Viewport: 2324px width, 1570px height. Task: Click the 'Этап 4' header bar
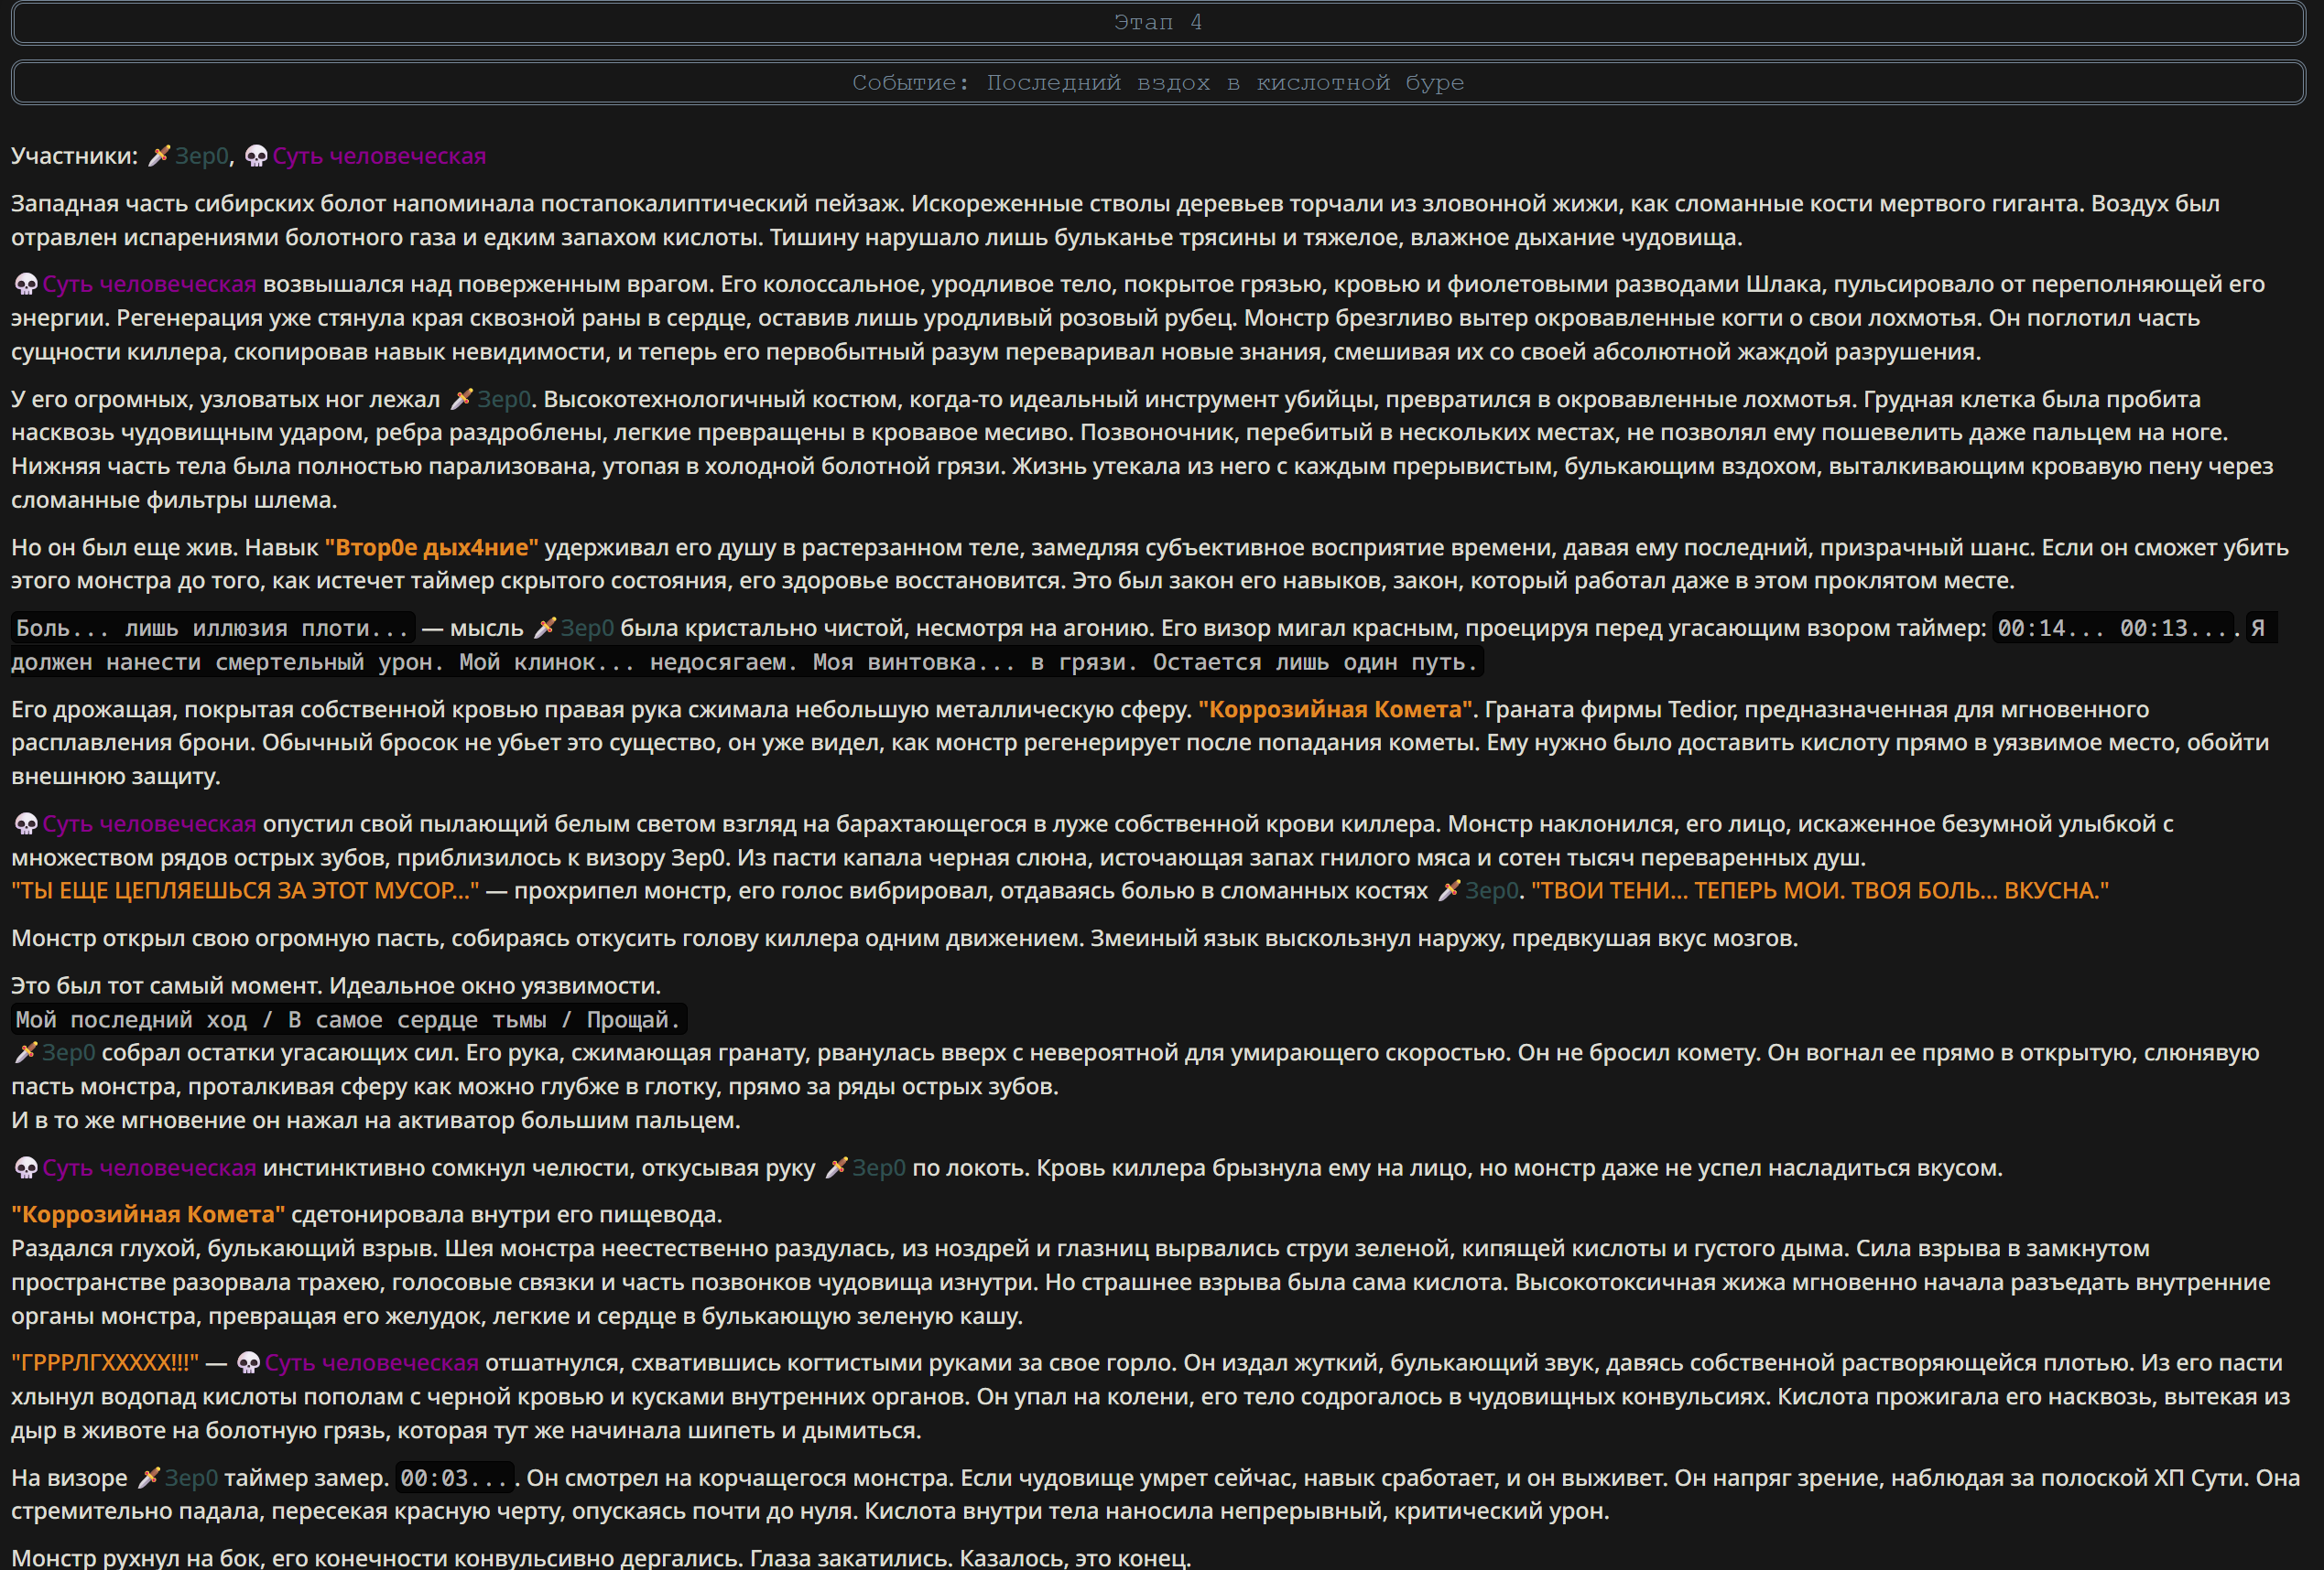pyautogui.click(x=1158, y=23)
